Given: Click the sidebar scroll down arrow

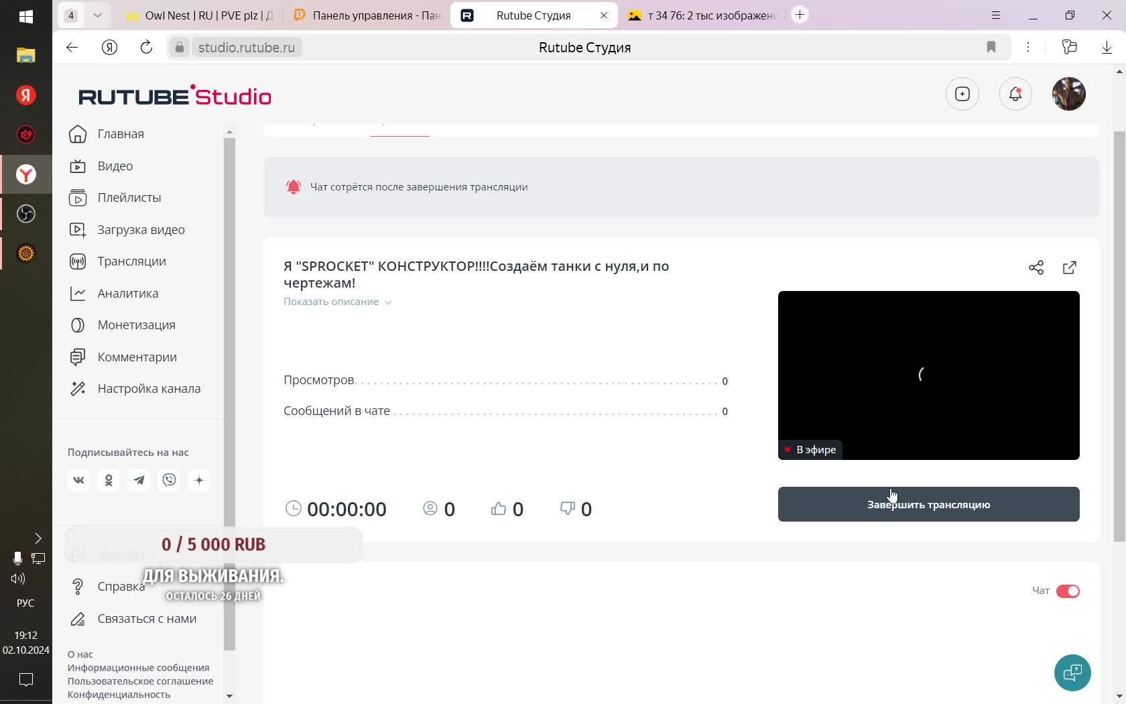Looking at the screenshot, I should pyautogui.click(x=229, y=696).
